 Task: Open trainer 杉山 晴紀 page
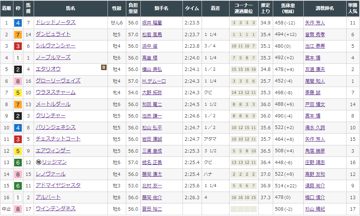pos(315,209)
